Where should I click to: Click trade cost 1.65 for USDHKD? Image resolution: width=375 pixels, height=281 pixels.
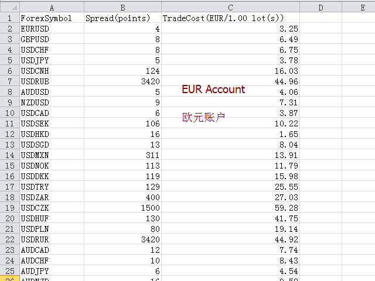click(x=230, y=134)
